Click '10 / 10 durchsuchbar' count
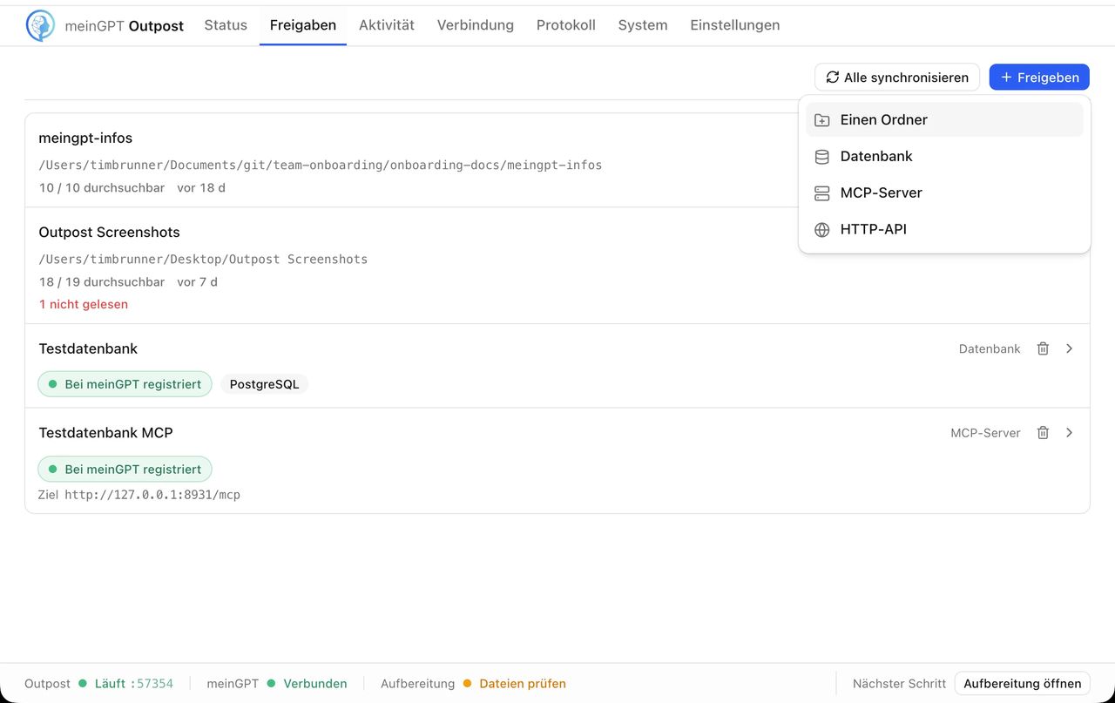 (102, 188)
